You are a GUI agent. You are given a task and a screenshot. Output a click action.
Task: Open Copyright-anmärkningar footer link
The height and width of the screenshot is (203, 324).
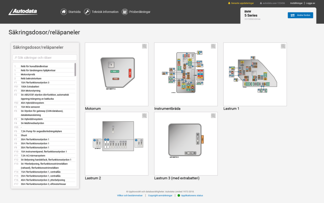(160, 196)
